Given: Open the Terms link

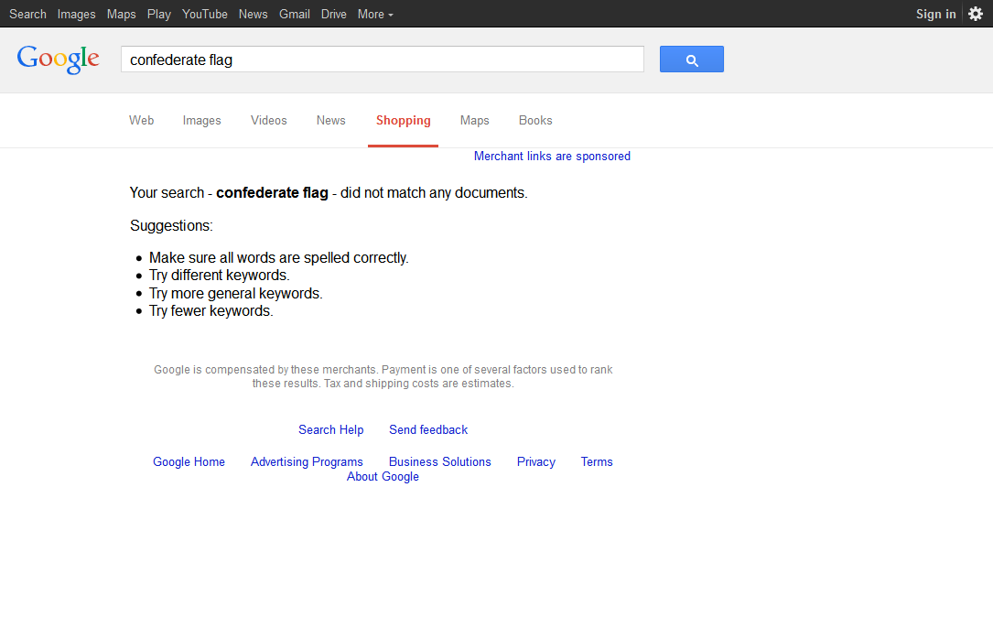Looking at the screenshot, I should (x=598, y=462).
